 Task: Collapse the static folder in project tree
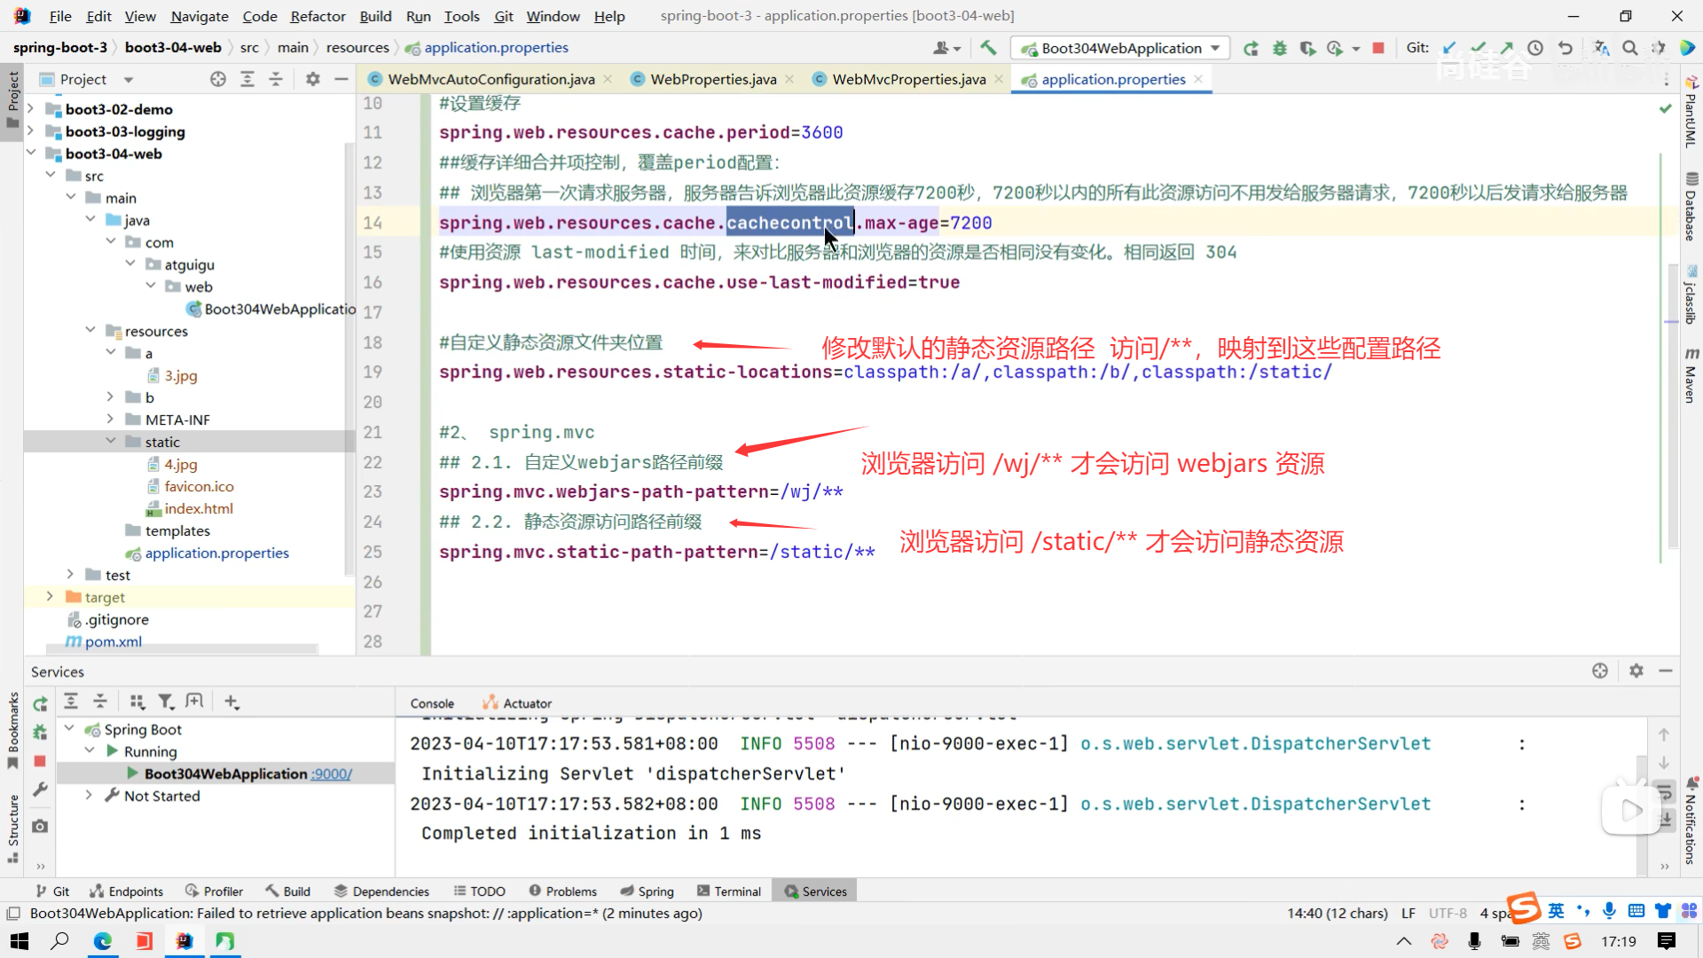pyautogui.click(x=111, y=441)
